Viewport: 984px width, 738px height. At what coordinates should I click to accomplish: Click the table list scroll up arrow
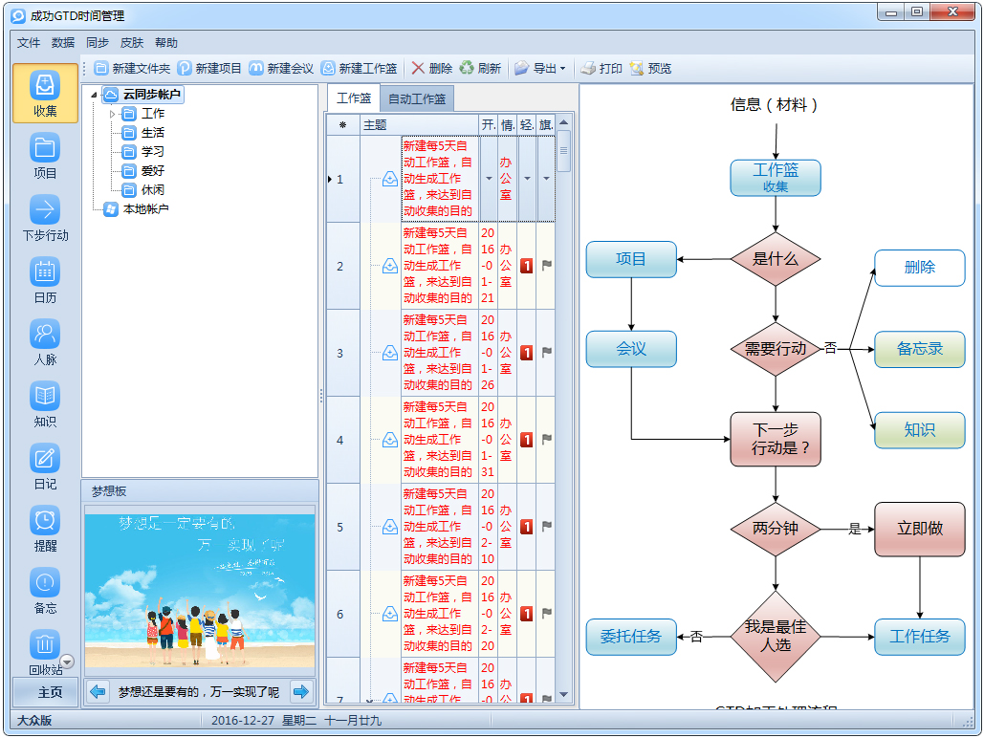pyautogui.click(x=563, y=122)
